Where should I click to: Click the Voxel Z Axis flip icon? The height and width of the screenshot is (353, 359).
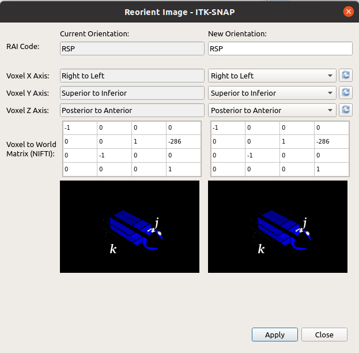click(x=346, y=110)
